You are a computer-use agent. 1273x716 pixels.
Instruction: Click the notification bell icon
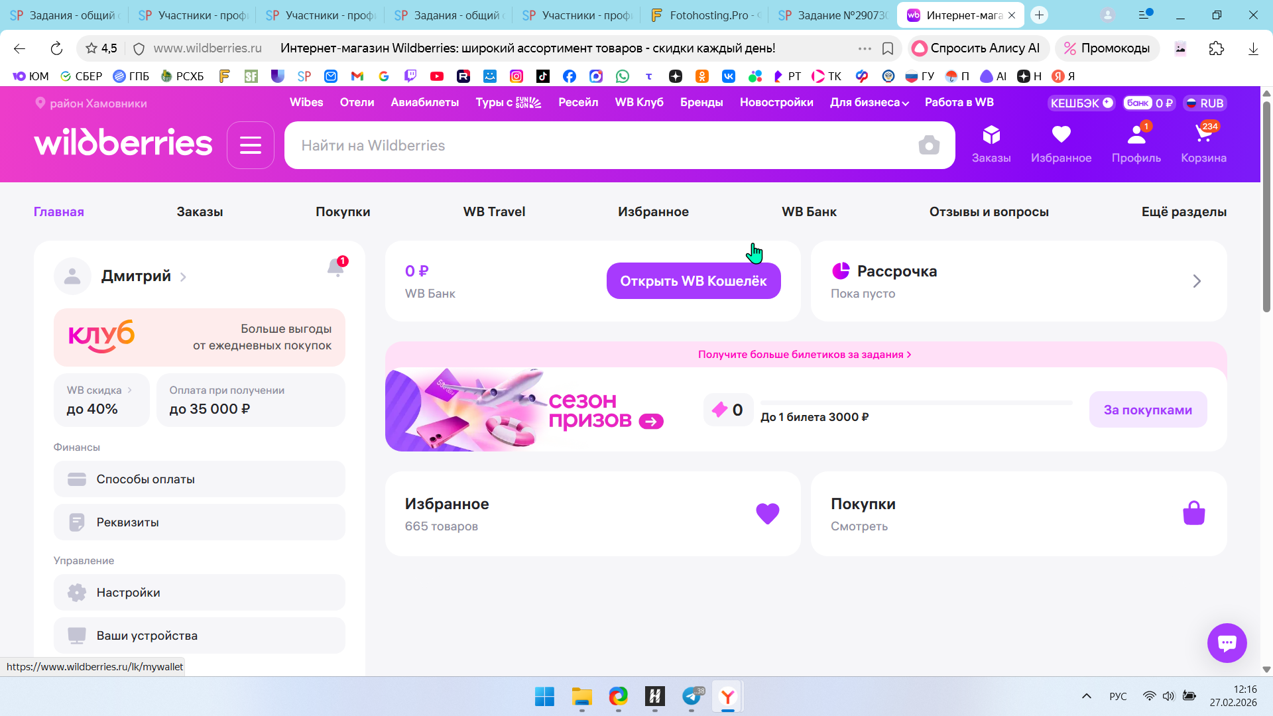[x=336, y=267]
